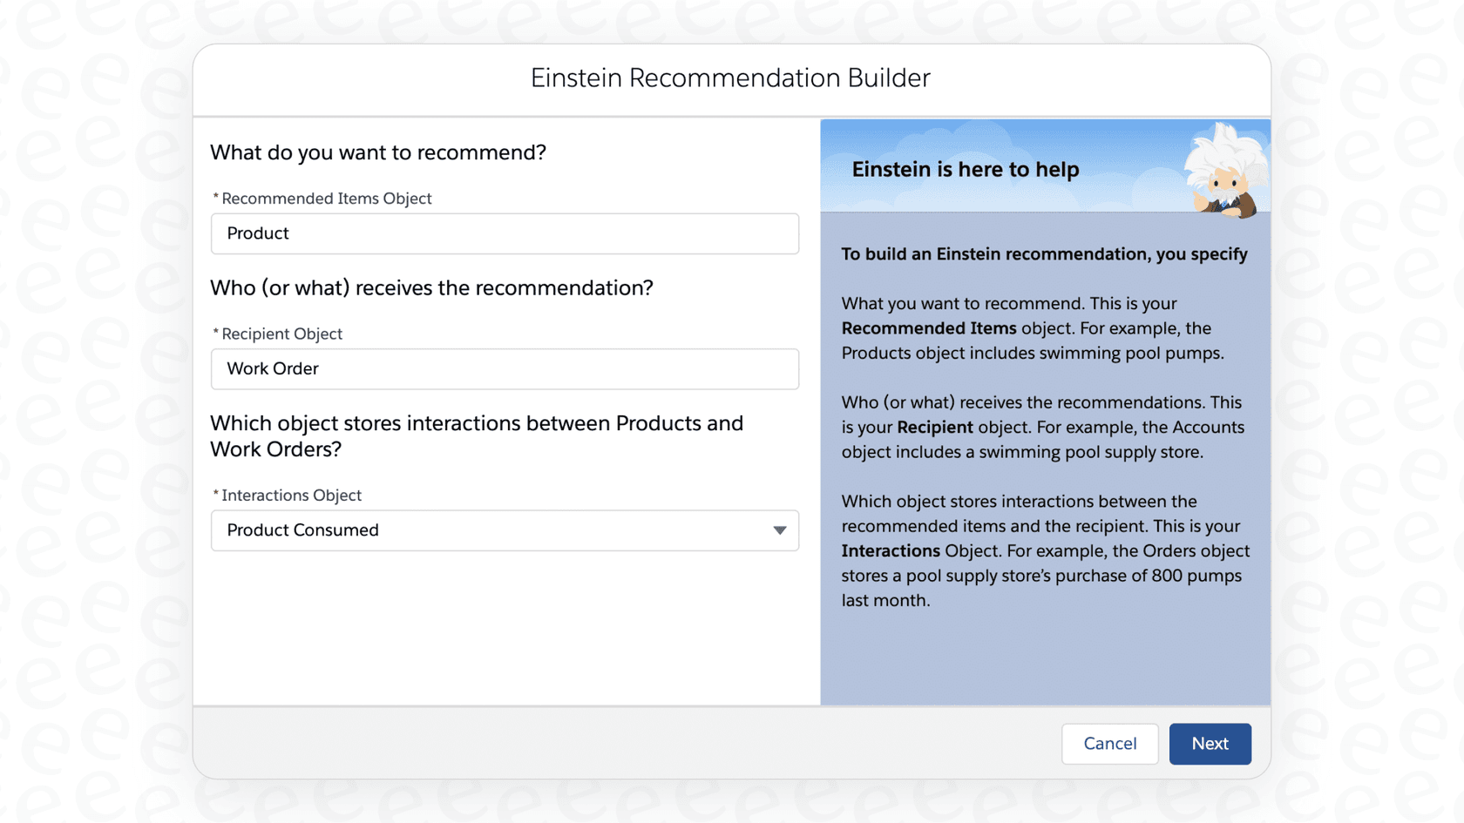Click the Next button

pos(1210,743)
